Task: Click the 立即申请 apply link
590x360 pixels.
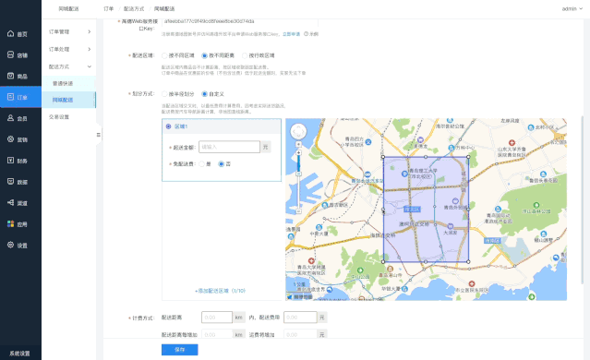Action: click(291, 34)
